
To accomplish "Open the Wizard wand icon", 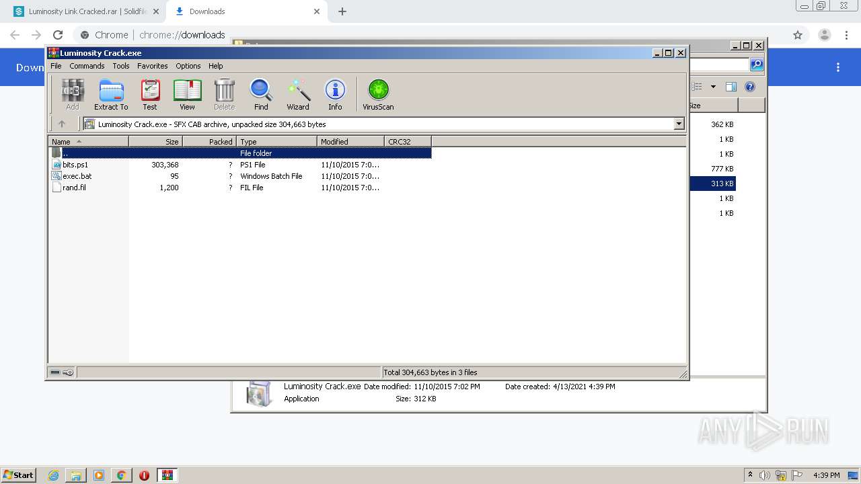I will [298, 94].
